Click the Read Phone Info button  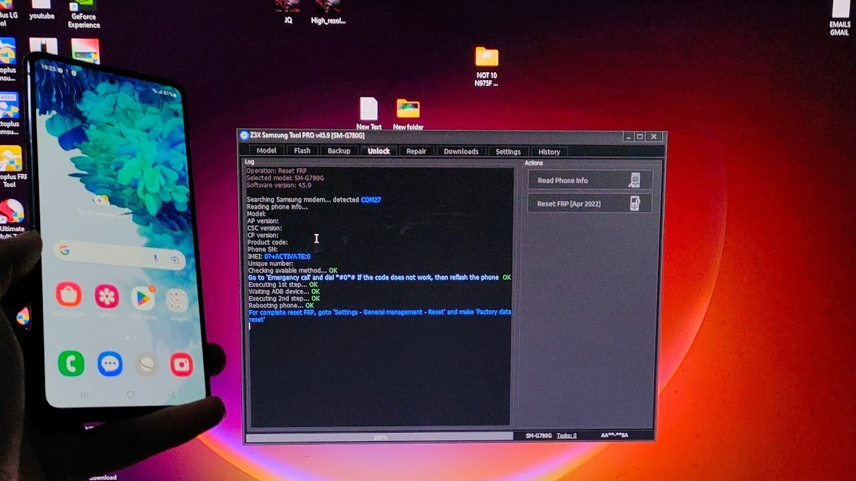[x=589, y=180]
